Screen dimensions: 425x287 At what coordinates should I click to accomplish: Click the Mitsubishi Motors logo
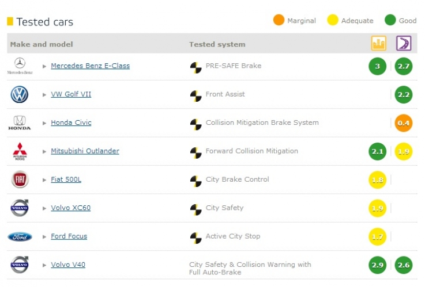20,151
